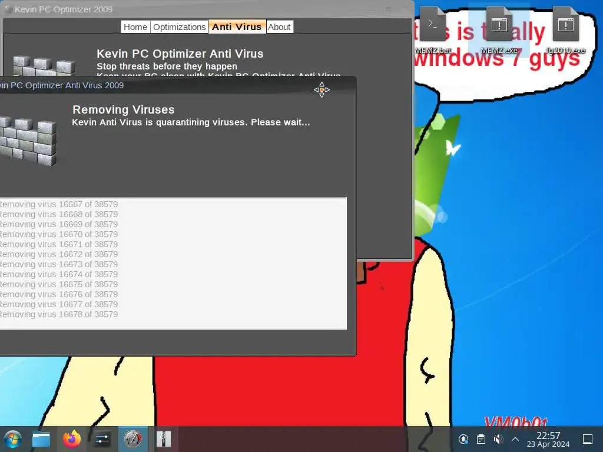
Task: Select the fg2010.exe desktop icon
Action: click(566, 30)
